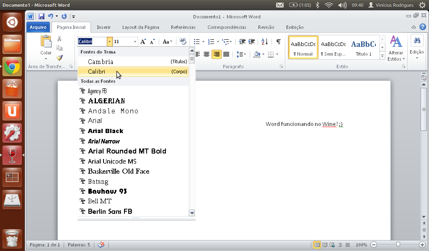429x251 pixels.
Task: Open multilevel list dropdown
Action: 227,41
